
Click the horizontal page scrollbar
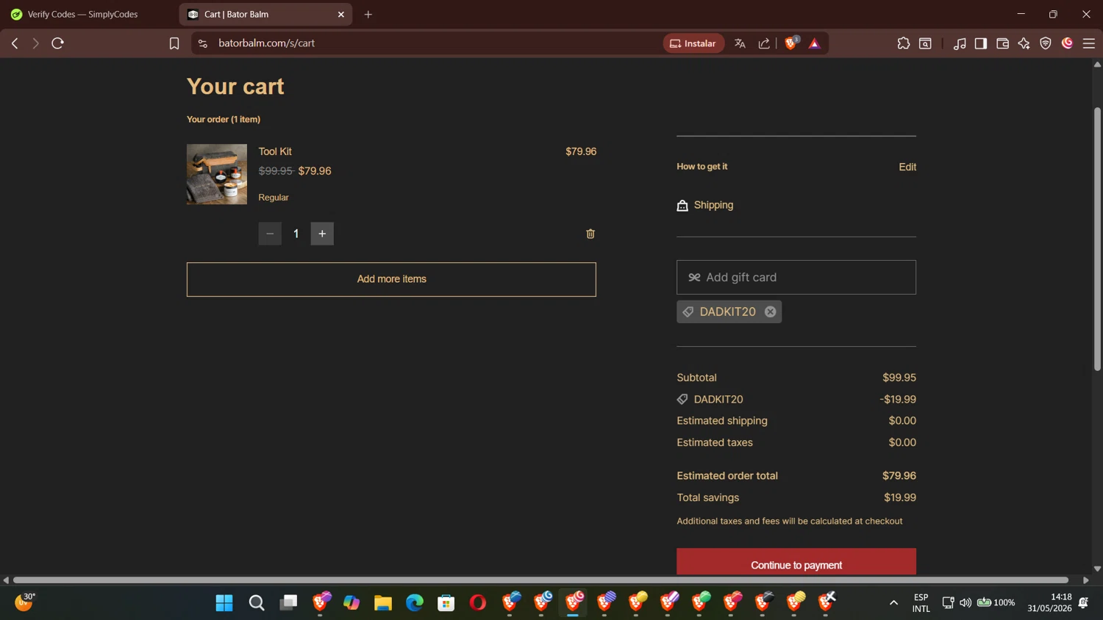[540, 580]
